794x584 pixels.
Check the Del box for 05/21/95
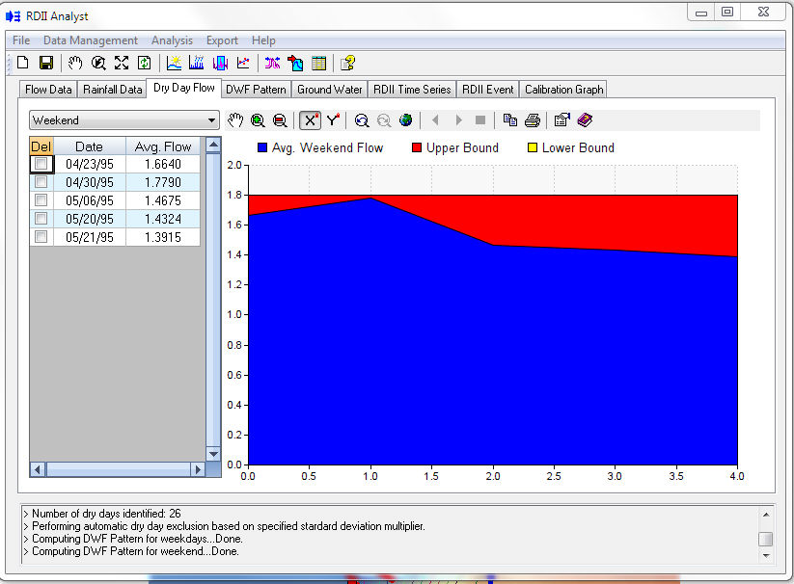41,237
